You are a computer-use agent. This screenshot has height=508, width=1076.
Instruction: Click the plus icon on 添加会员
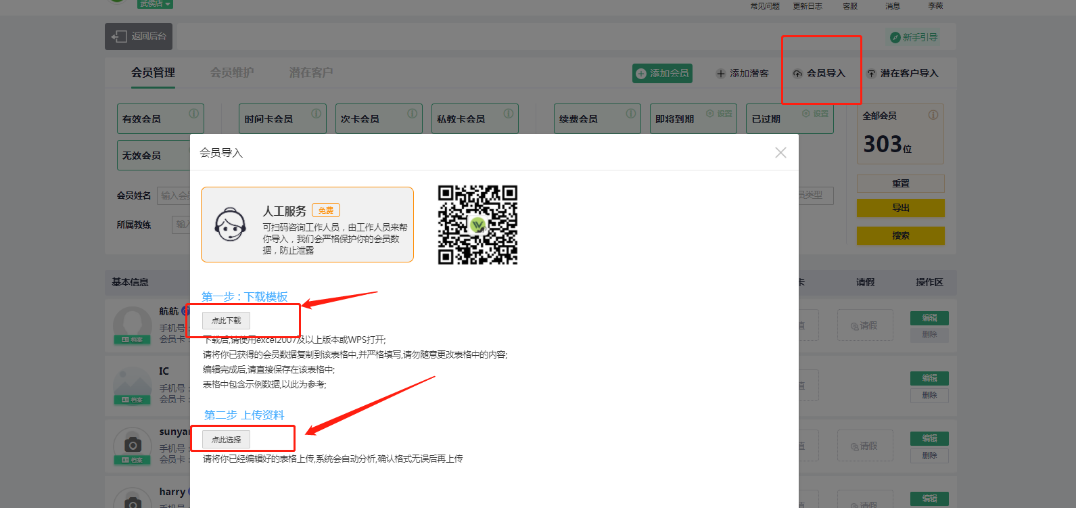pos(641,74)
